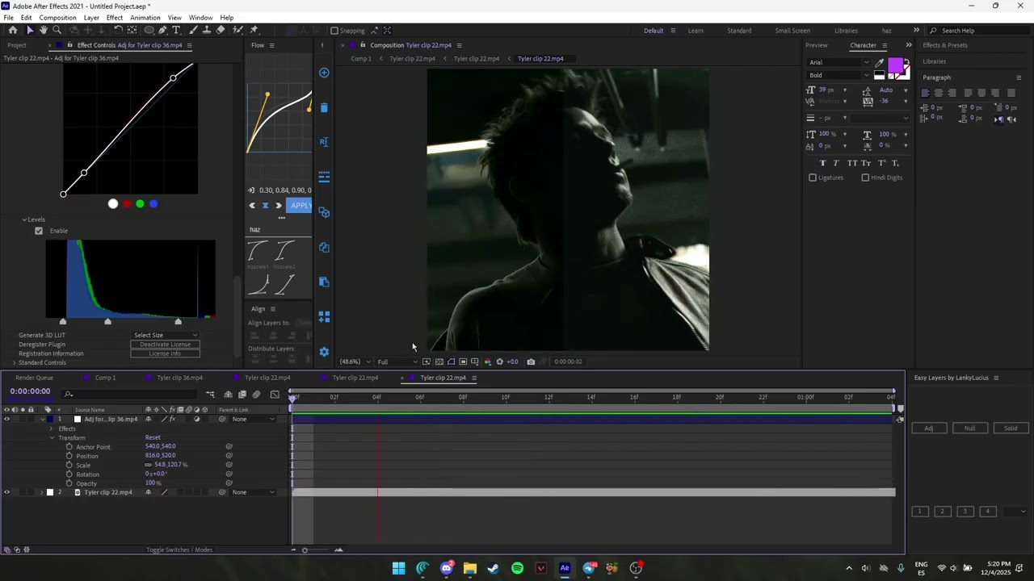Expand the Effects group in timeline
The width and height of the screenshot is (1034, 581).
pyautogui.click(x=52, y=428)
